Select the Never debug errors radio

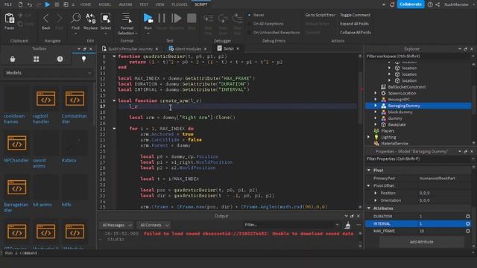pos(249,15)
